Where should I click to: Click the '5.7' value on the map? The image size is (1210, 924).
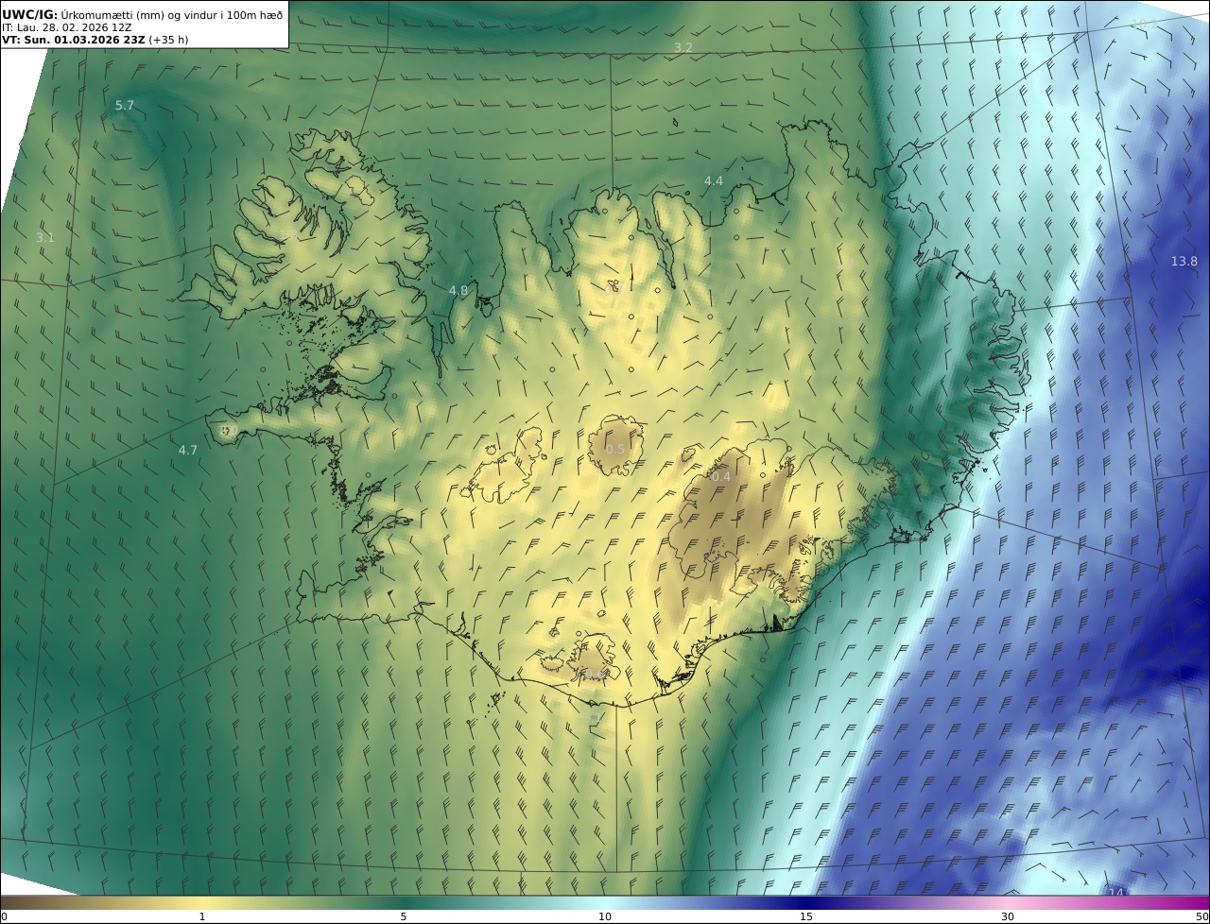pyautogui.click(x=125, y=106)
